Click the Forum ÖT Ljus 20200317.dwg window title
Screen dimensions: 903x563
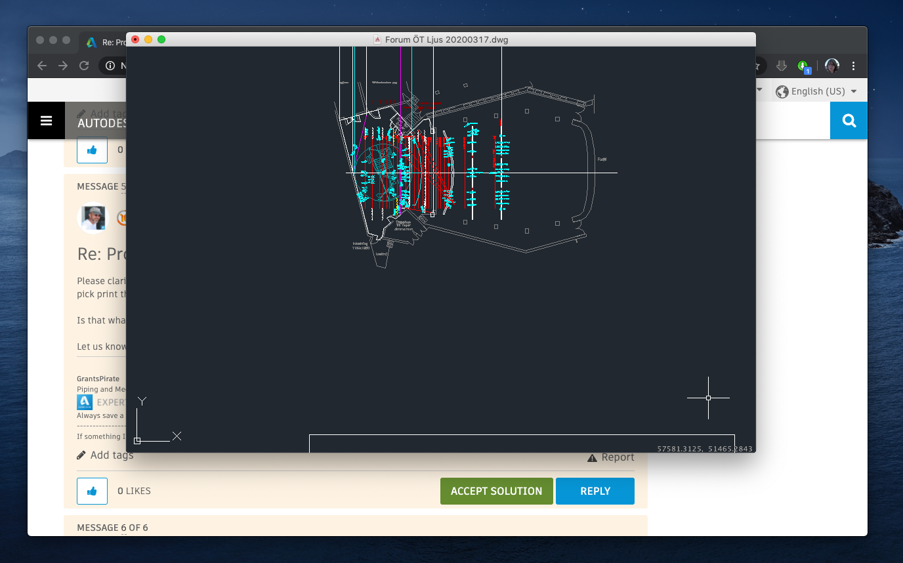(x=446, y=39)
